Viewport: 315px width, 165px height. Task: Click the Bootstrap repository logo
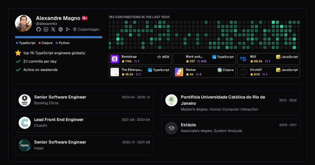pyautogui.click(x=115, y=59)
